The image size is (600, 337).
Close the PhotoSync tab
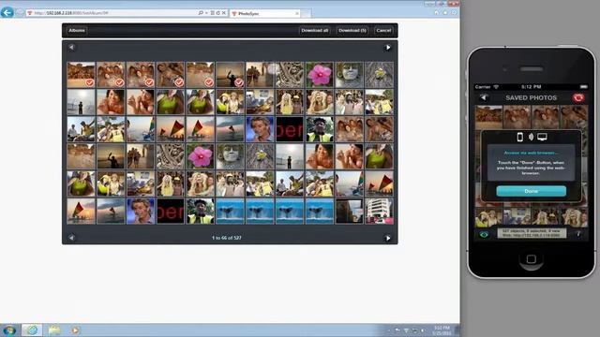click(296, 13)
